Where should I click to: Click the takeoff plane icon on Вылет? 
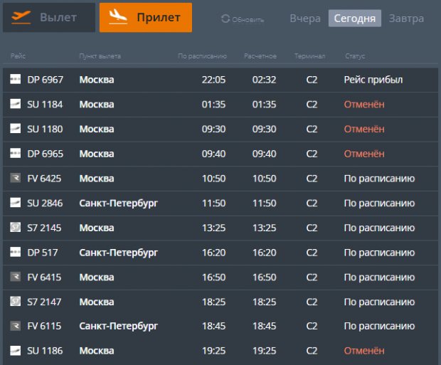(21, 17)
